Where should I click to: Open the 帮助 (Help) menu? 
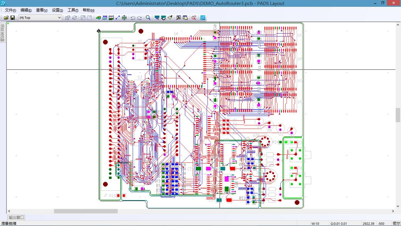click(x=88, y=10)
